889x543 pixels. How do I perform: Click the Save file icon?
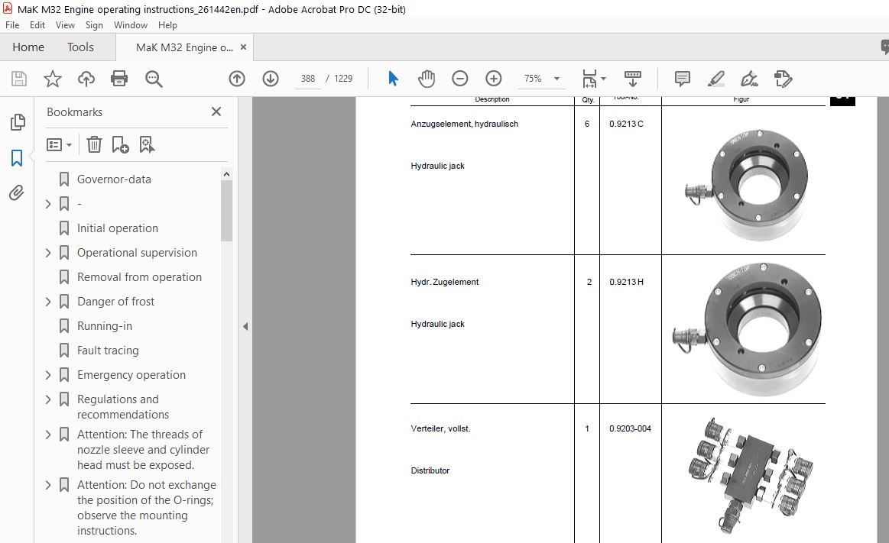pyautogui.click(x=18, y=79)
